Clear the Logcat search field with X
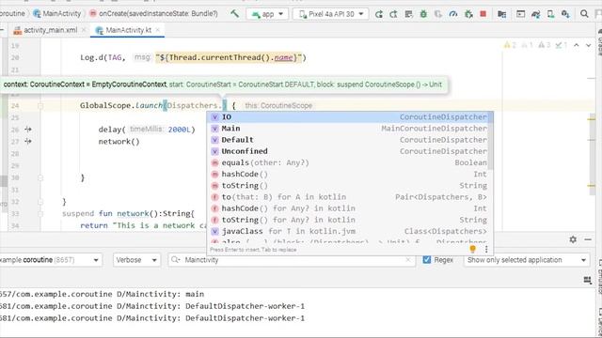 (407, 260)
